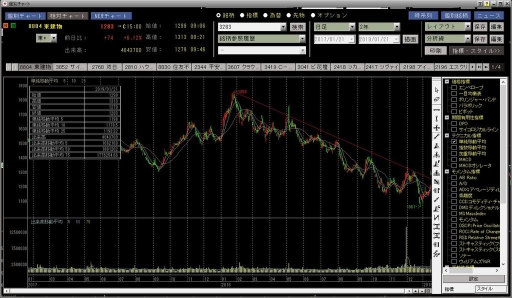
Task: Select the crosshair line tool
Action: (436, 127)
